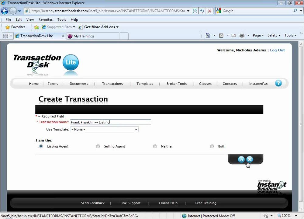Click inside the Transaction Name field
This screenshot has width=304, height=219.
coord(110,122)
